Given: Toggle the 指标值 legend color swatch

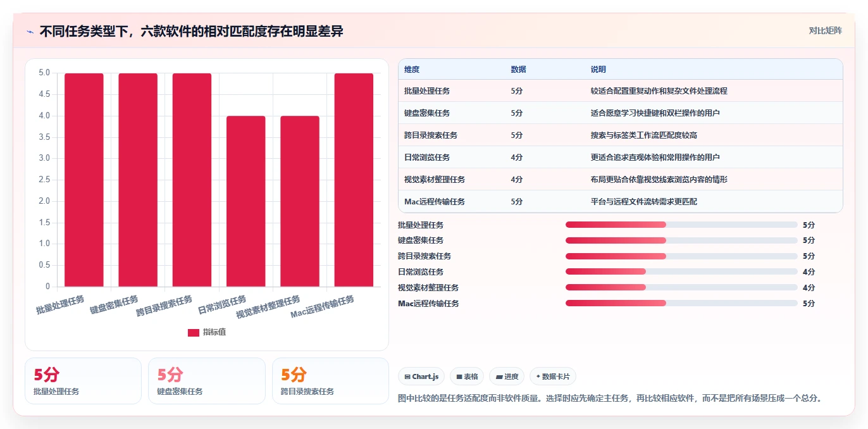Looking at the screenshot, I should (194, 332).
